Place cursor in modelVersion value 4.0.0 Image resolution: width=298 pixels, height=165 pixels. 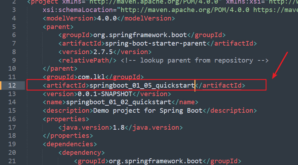107,18
